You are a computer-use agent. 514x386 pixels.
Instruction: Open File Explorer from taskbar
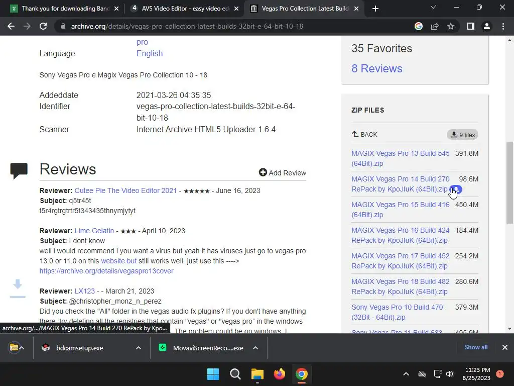tap(258, 374)
